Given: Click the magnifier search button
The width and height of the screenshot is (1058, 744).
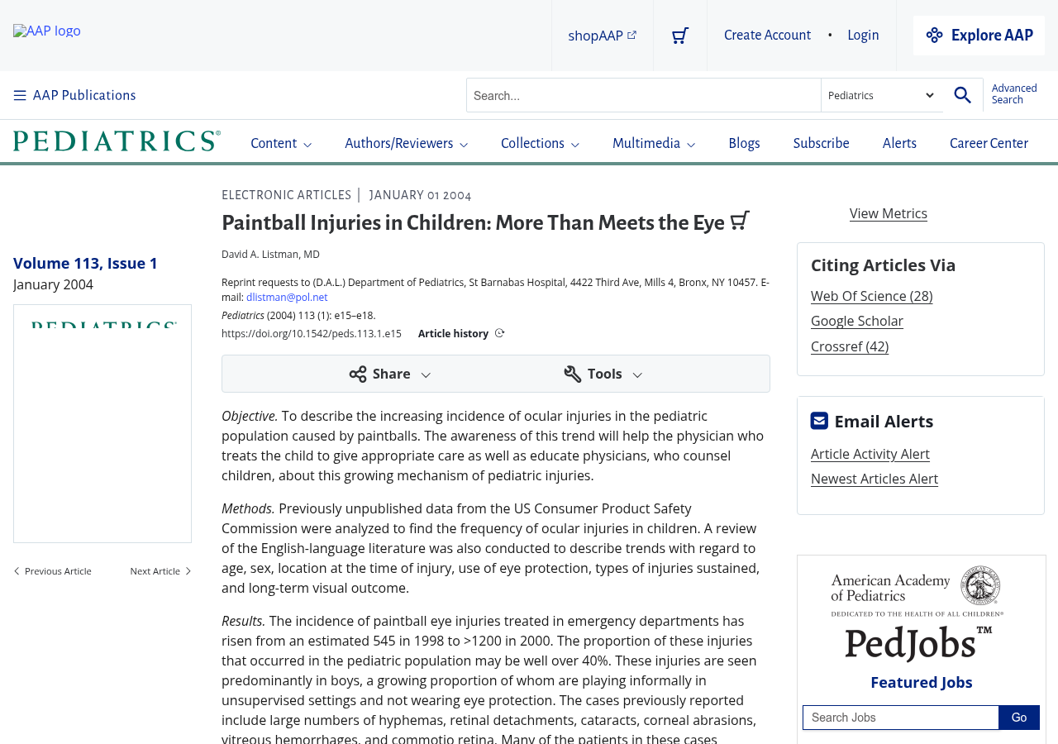Looking at the screenshot, I should (963, 95).
